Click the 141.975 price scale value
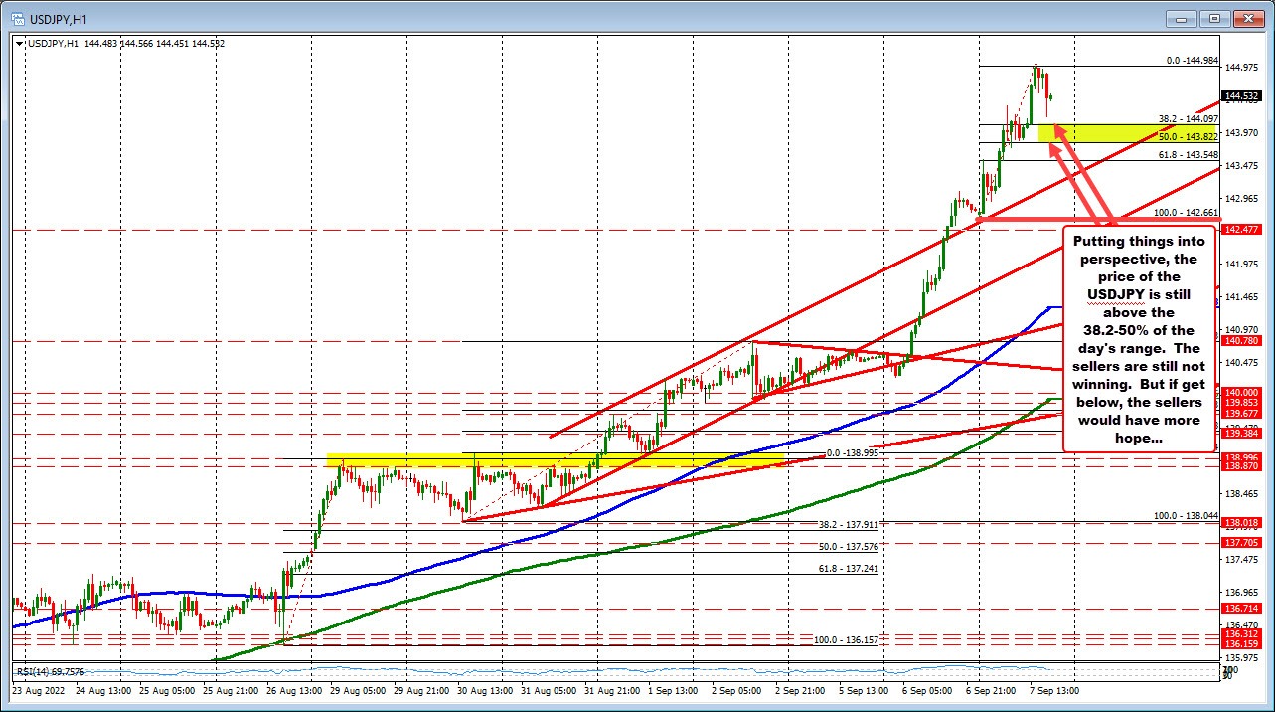 [1243, 265]
